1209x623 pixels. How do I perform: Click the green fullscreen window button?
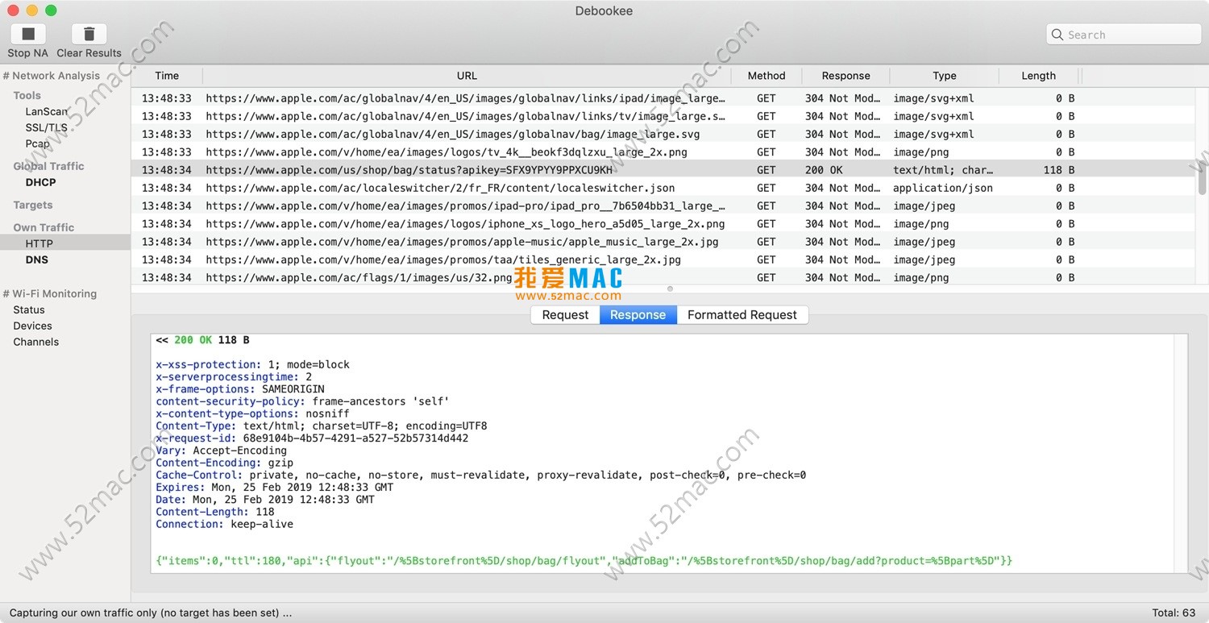[51, 10]
